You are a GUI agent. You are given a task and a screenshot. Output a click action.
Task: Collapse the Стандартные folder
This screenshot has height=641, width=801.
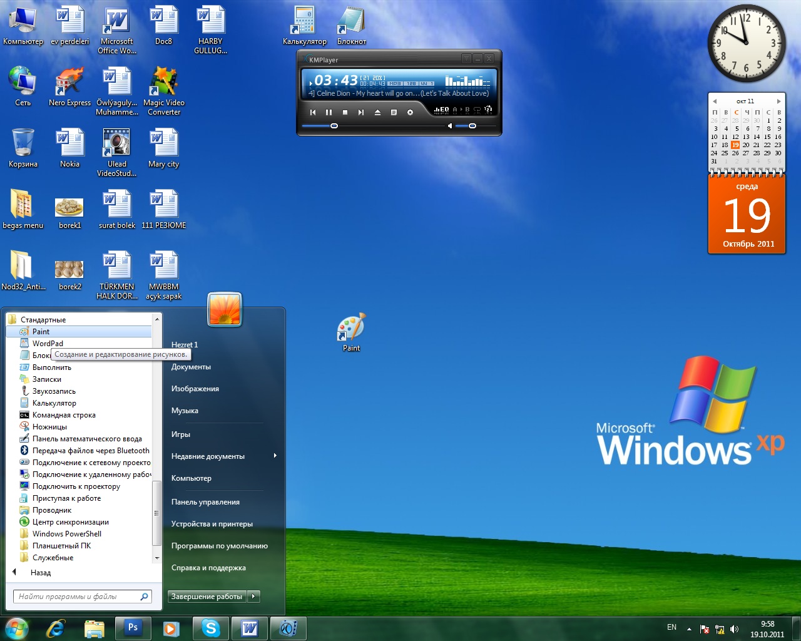click(x=79, y=320)
